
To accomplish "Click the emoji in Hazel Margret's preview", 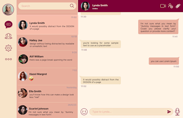I will (x=31, y=79).
